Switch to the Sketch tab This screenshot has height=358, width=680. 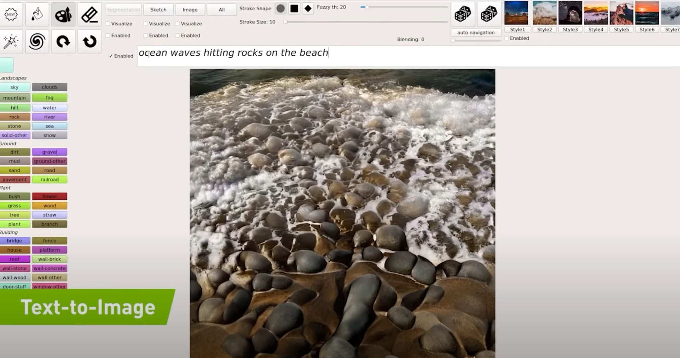(158, 10)
